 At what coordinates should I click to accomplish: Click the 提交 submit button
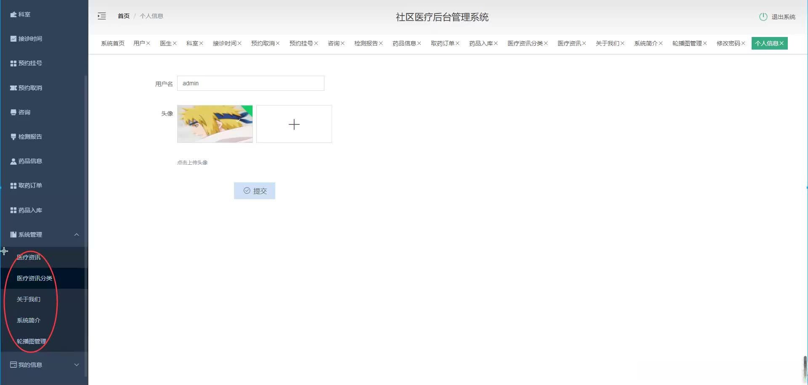[x=254, y=190]
